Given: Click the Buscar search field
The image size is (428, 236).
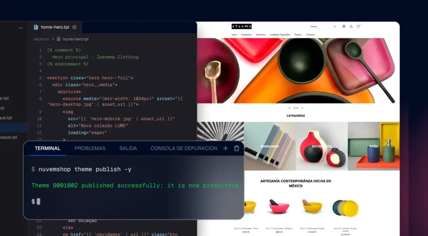Looking at the screenshot, I should point(323,26).
